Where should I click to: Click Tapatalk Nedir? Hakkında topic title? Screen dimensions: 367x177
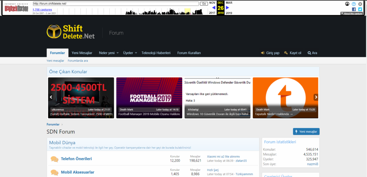click(x=274, y=114)
